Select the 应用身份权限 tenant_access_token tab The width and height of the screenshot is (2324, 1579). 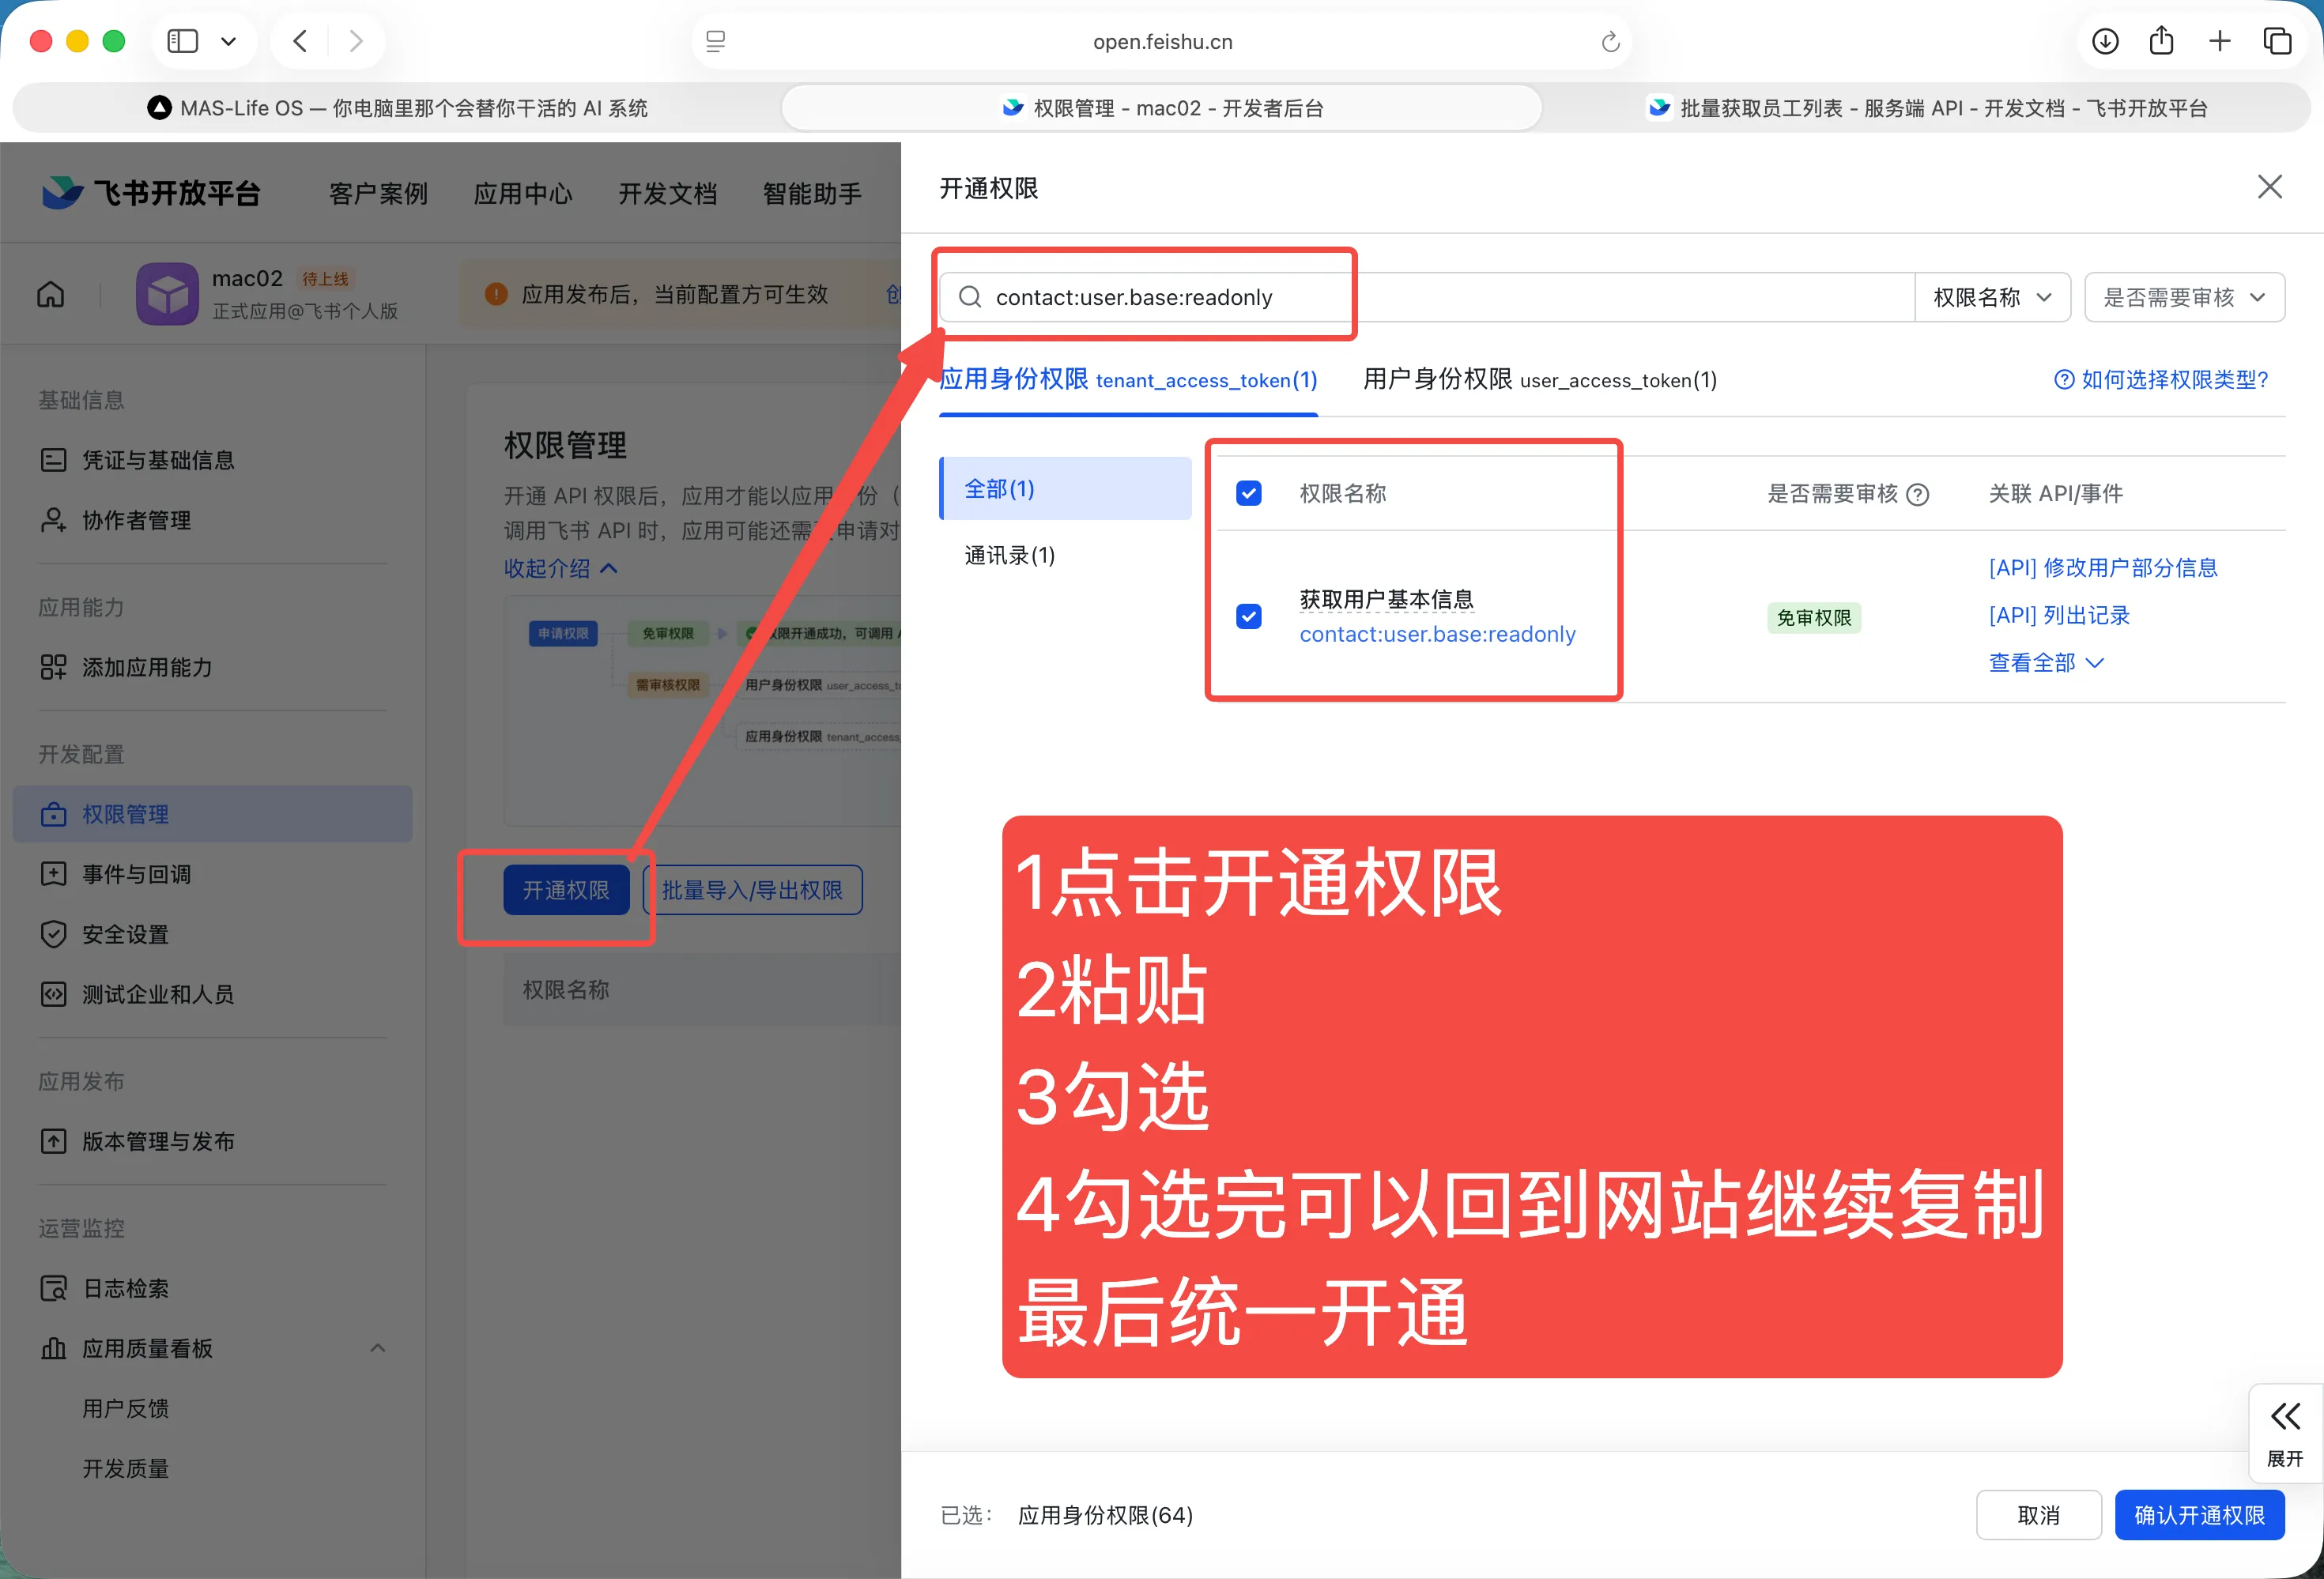pos(1128,380)
